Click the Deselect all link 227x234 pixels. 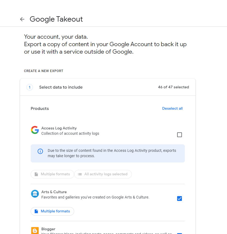(x=172, y=109)
